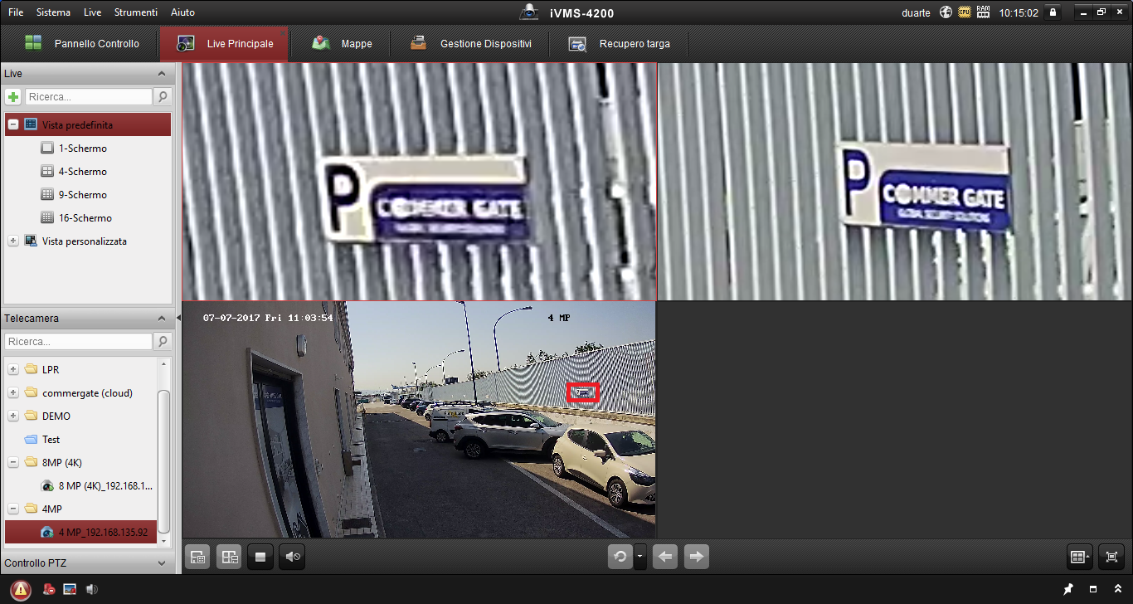
Task: Select the Vista personalizzata item
Action: 85,241
